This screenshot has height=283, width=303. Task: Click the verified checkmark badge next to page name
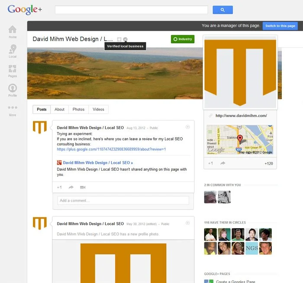125,39
